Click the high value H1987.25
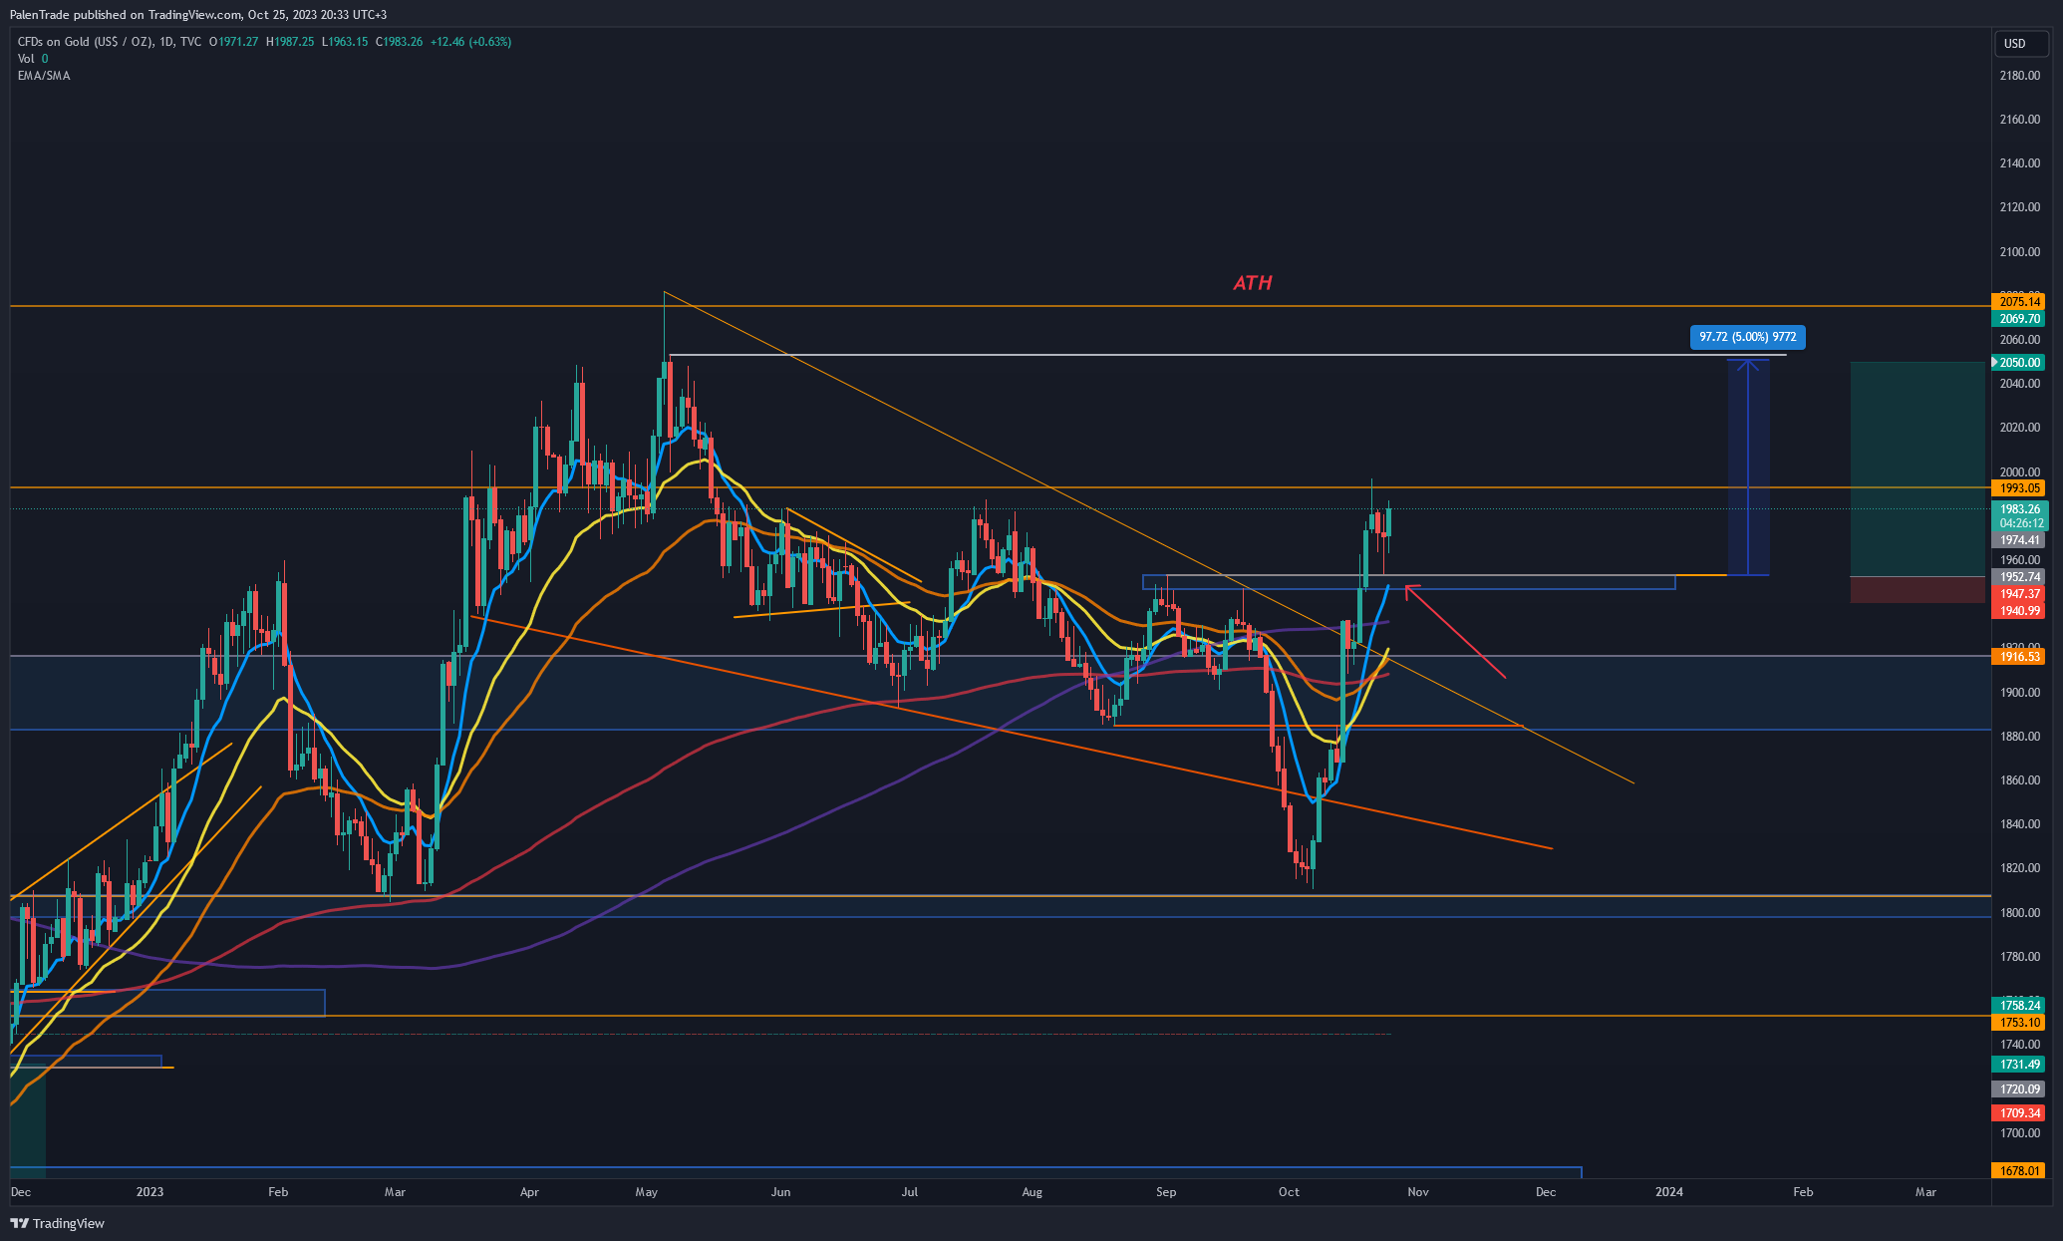 pyautogui.click(x=290, y=42)
